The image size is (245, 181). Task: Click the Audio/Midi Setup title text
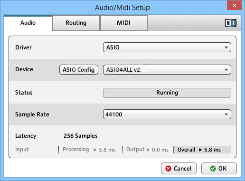coord(122,8)
